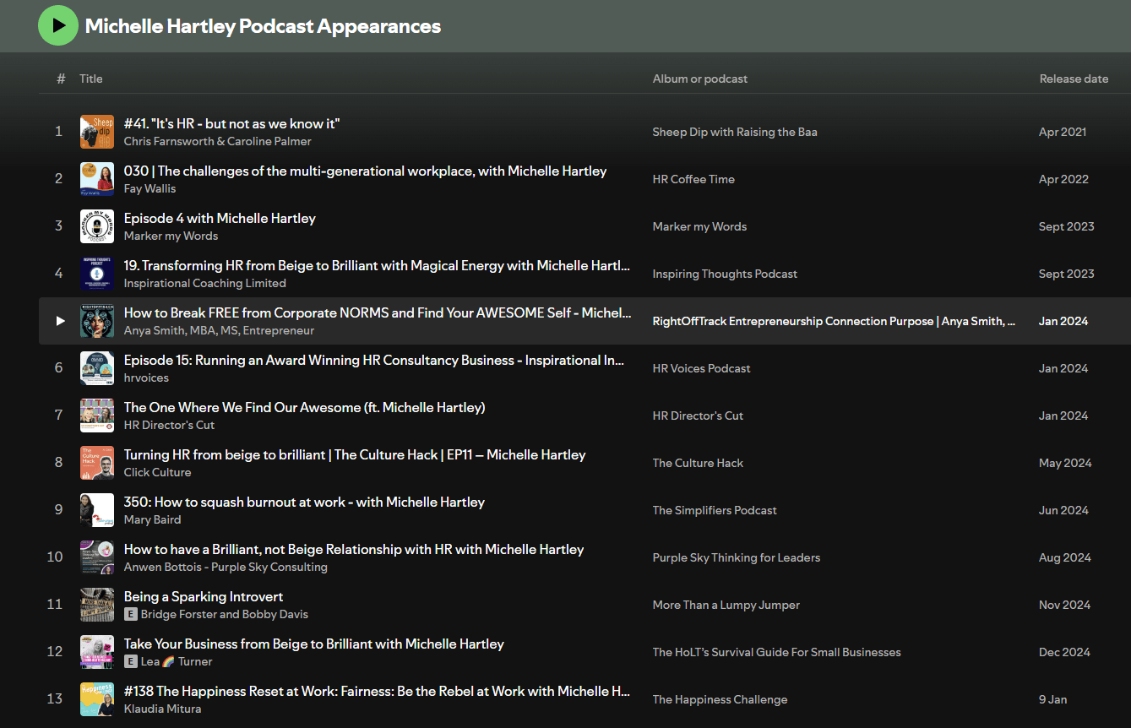Open "How to have a Brilliant, not Beige Relationship"
The image size is (1131, 728).
point(354,549)
